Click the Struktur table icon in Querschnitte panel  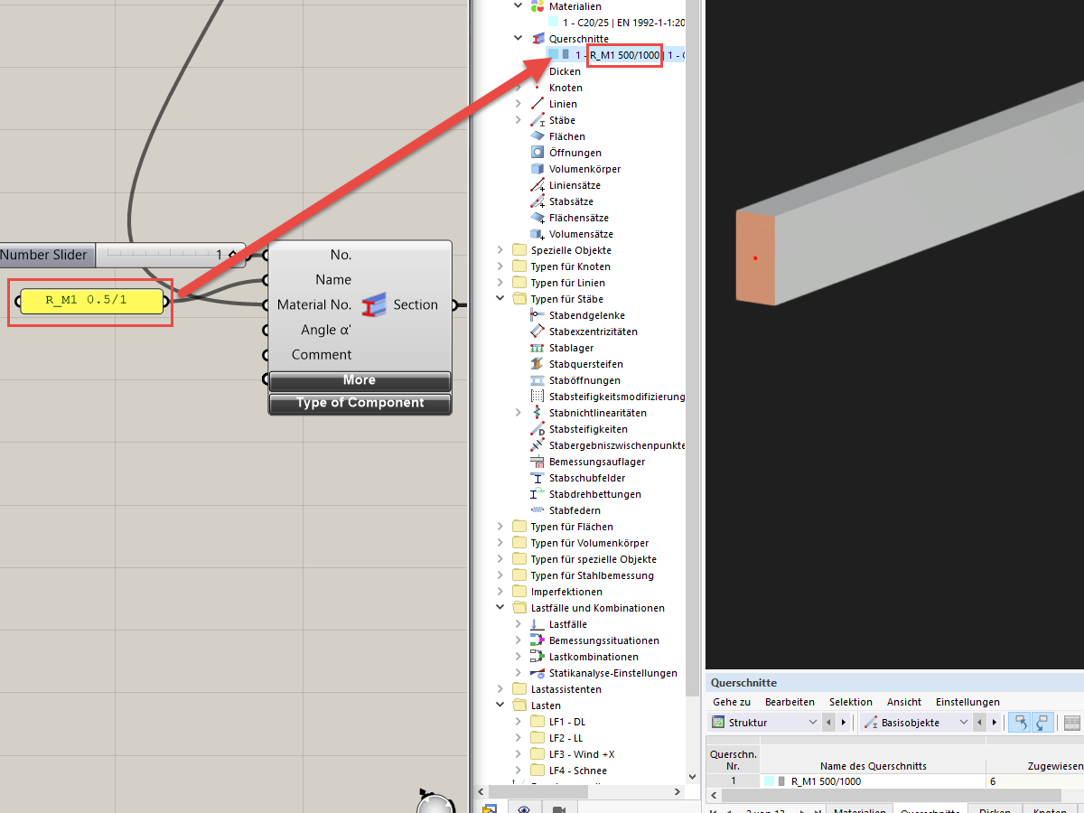pyautogui.click(x=718, y=722)
